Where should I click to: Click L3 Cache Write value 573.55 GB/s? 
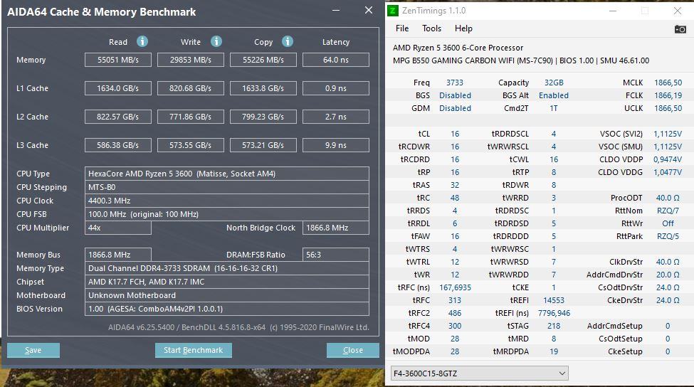191,145
